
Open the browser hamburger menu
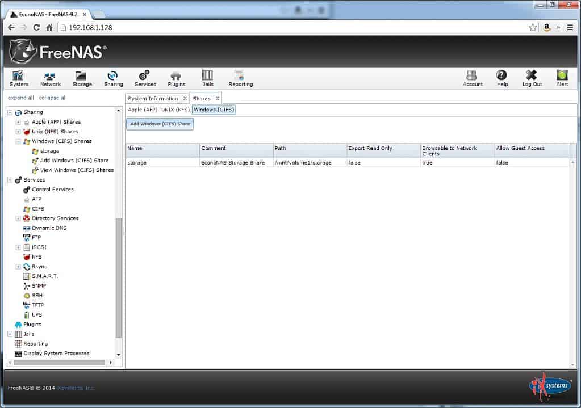click(570, 27)
